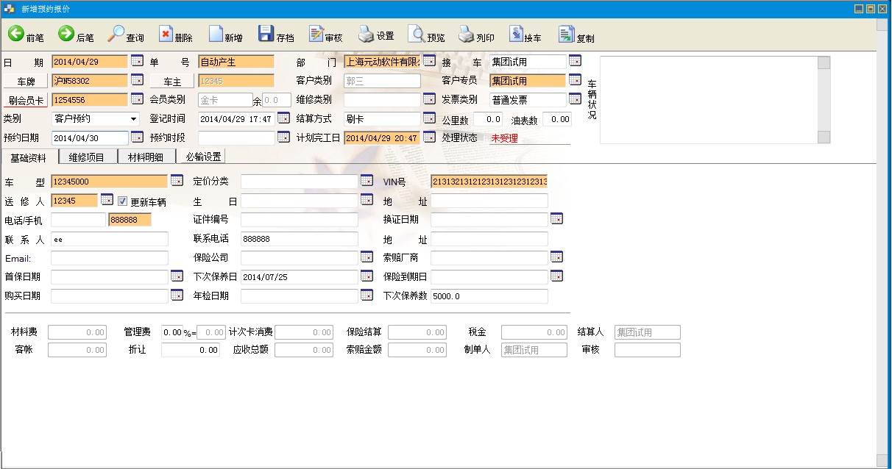Screen dimensions: 892x469
Task: Click the 车牌 button
Action: [26, 81]
